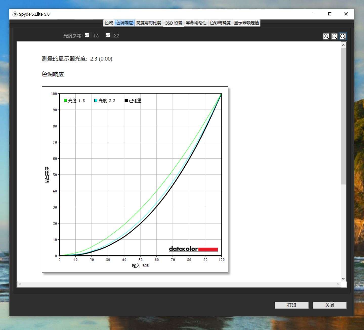Image resolution: width=364 pixels, height=330 pixels.
Task: Open the 亮度与对比度 tab
Action: click(x=149, y=23)
